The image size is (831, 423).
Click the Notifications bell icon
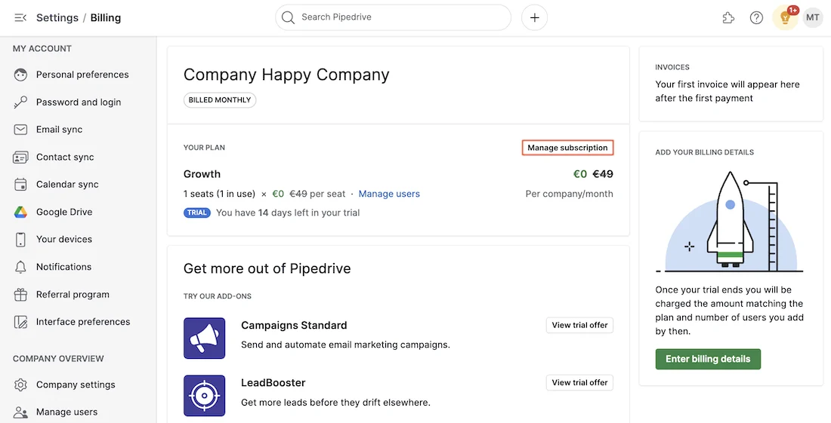pos(20,267)
